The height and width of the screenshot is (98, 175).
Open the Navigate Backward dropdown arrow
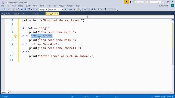pos(7,10)
